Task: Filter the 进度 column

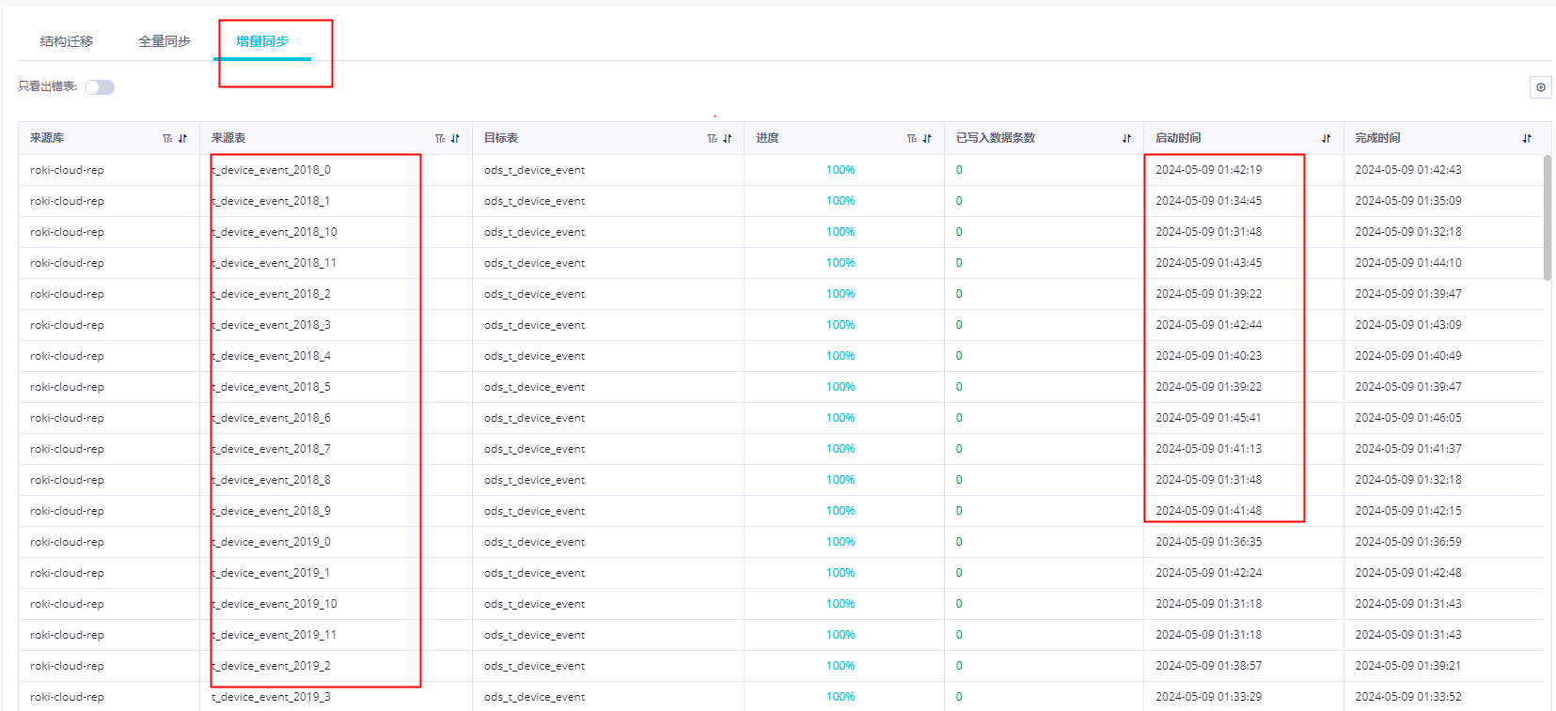Action: point(912,138)
